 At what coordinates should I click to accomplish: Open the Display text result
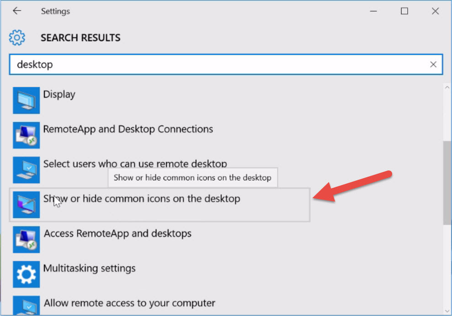(59, 95)
